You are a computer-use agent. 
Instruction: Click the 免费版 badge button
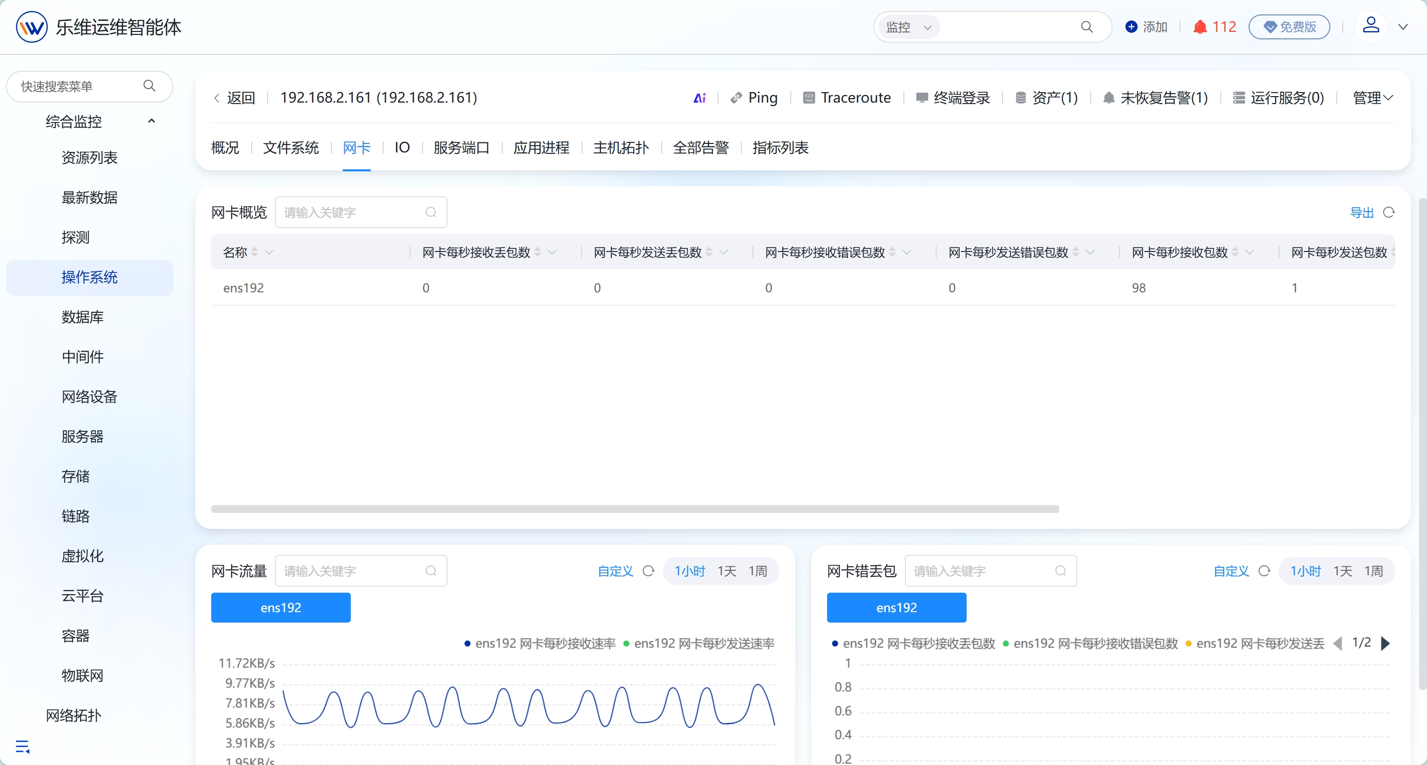click(x=1289, y=26)
